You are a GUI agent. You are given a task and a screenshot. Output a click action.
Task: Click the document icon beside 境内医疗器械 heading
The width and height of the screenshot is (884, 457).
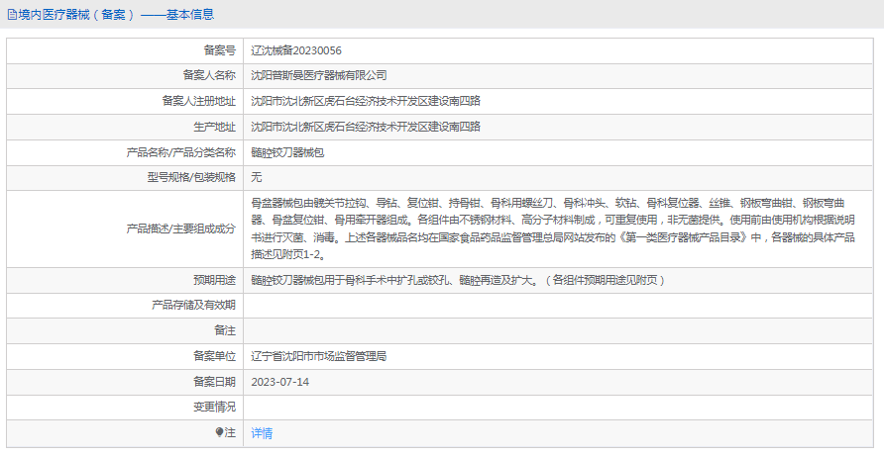click(x=12, y=15)
